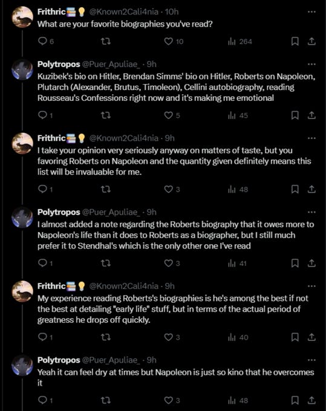
Task: Open the 10h timestamp of the first tweet
Action: (x=172, y=12)
